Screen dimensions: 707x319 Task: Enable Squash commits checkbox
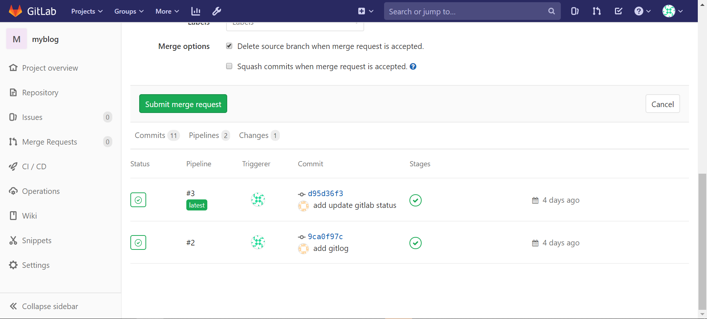tap(229, 66)
